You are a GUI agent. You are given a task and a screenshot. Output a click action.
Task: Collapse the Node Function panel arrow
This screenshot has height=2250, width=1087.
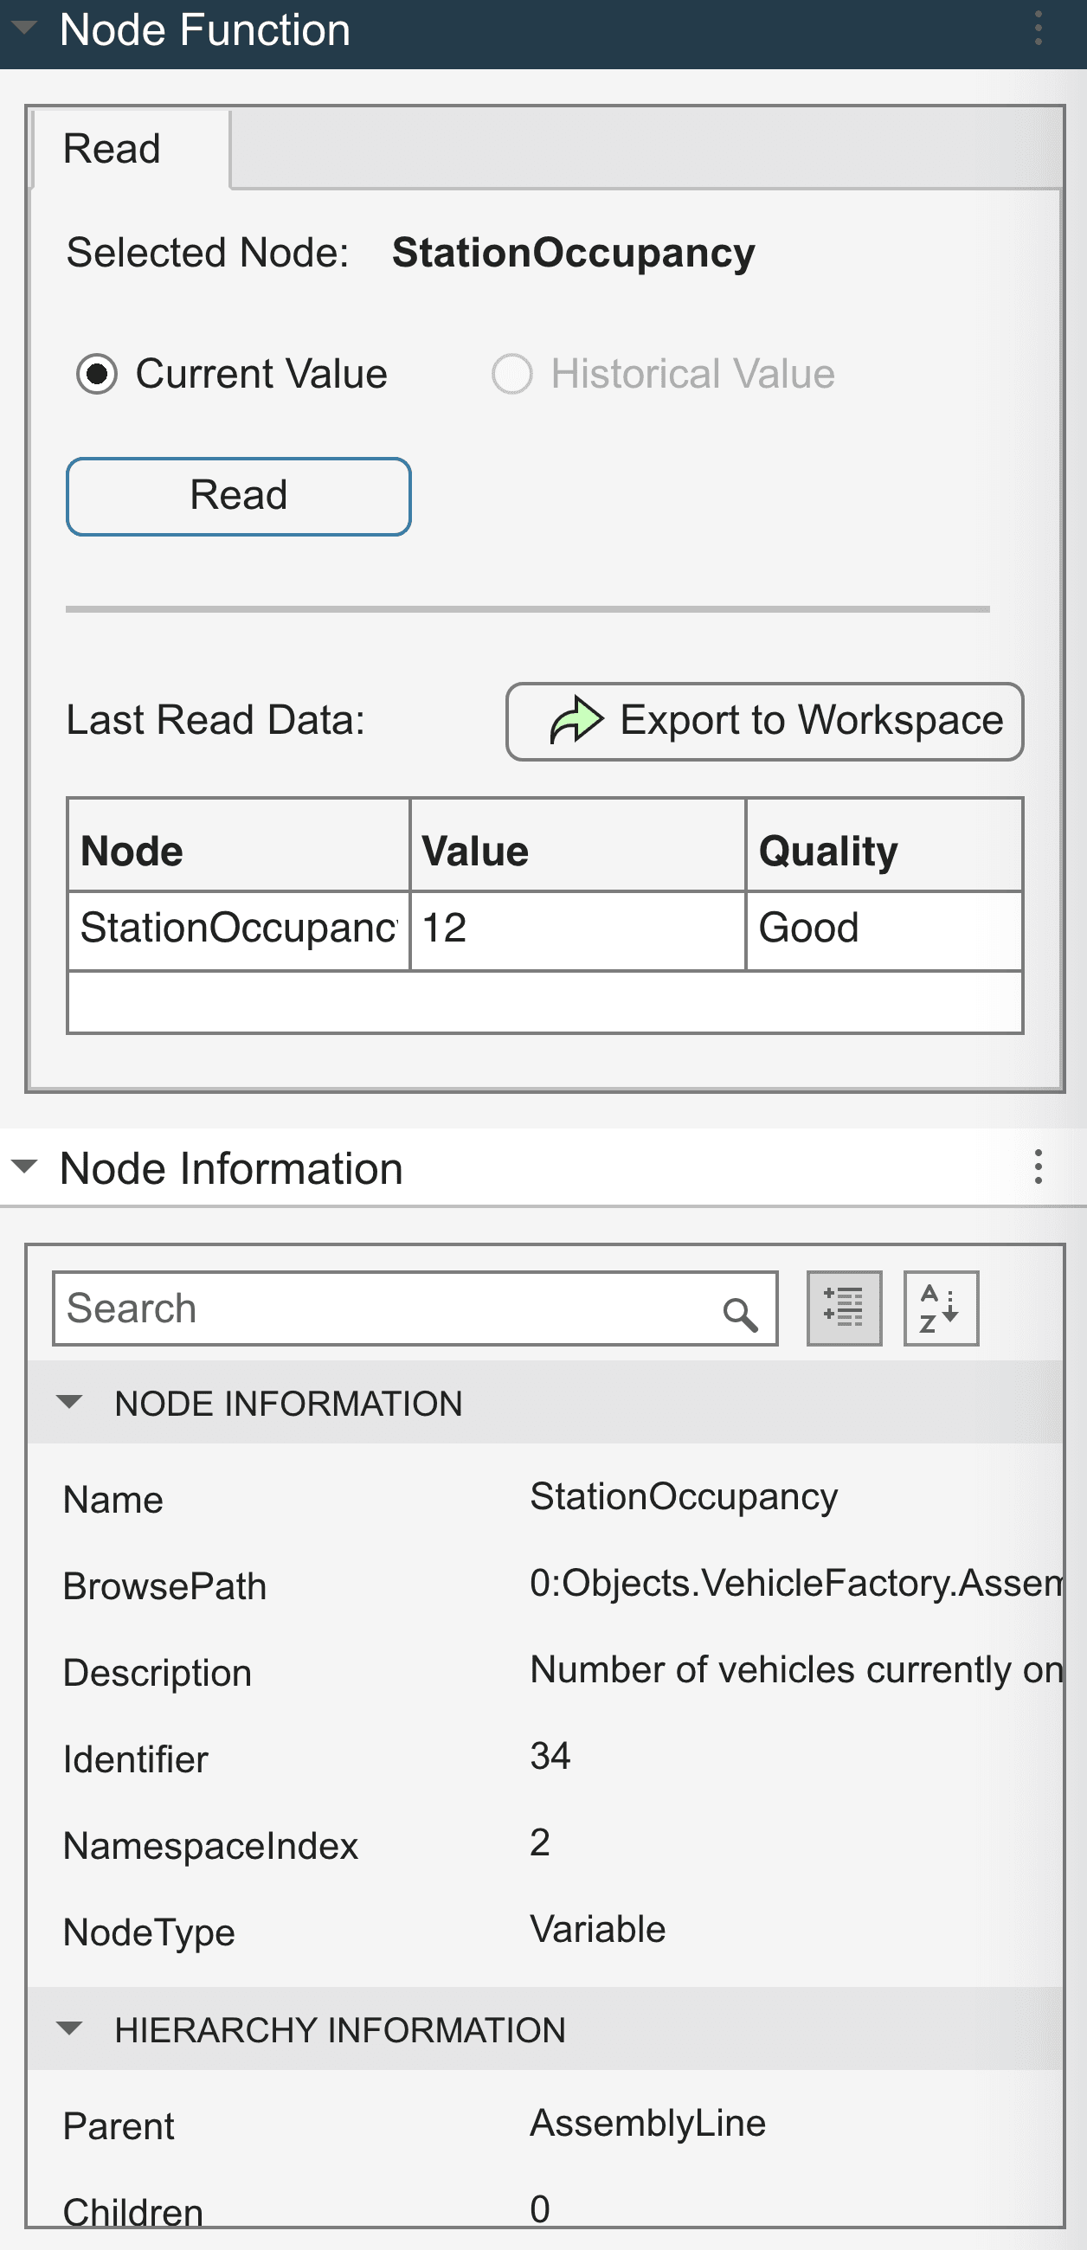(24, 28)
